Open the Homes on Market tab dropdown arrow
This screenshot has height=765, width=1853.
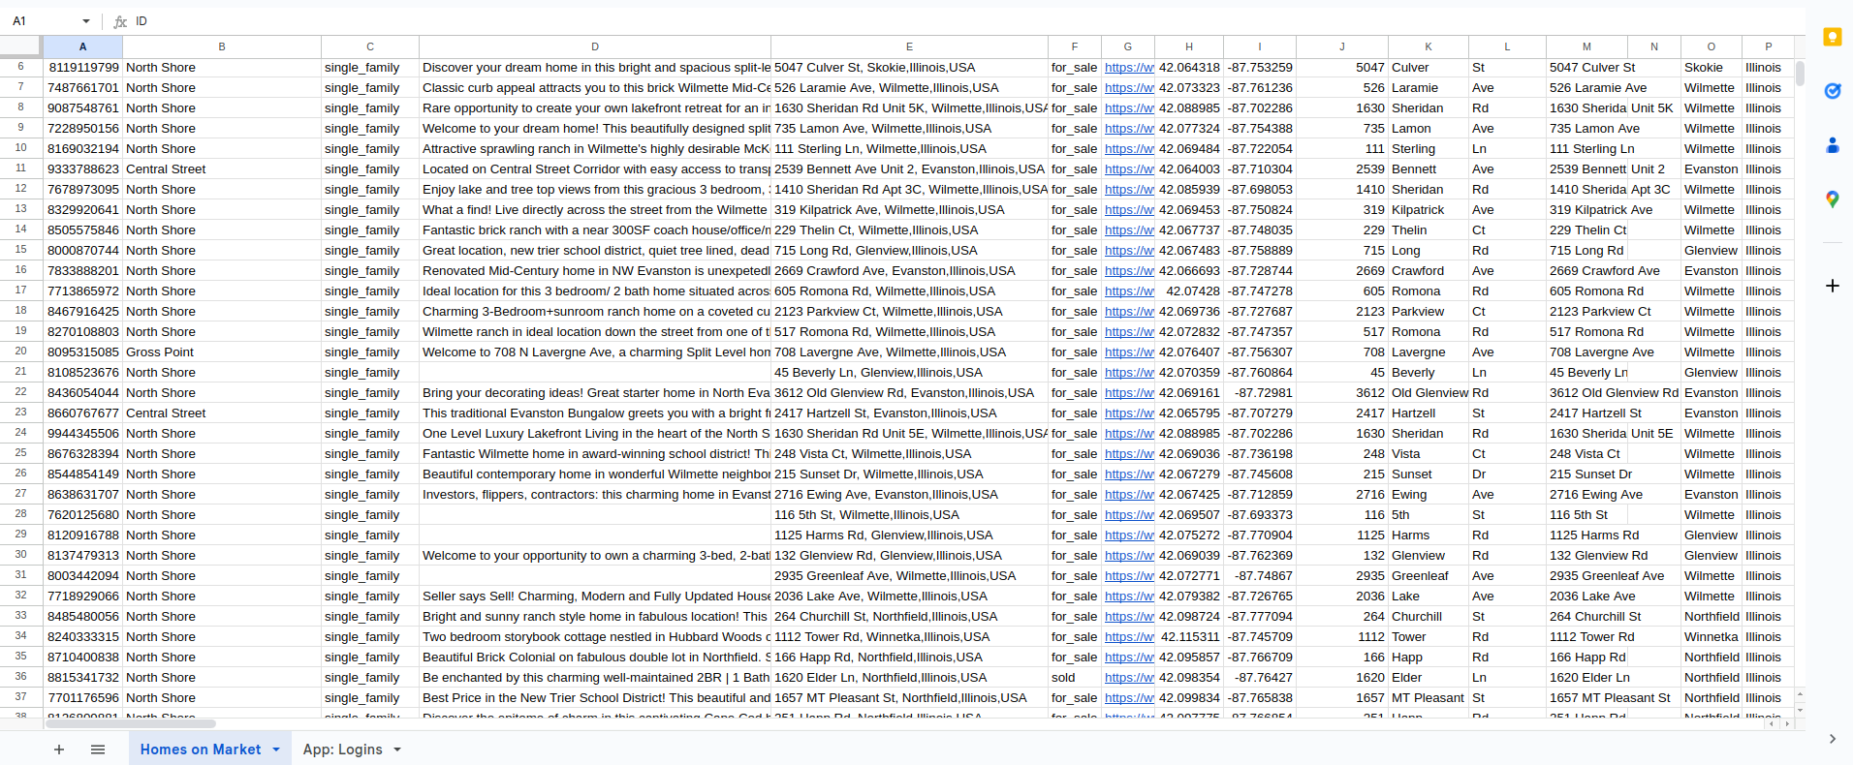pos(276,750)
